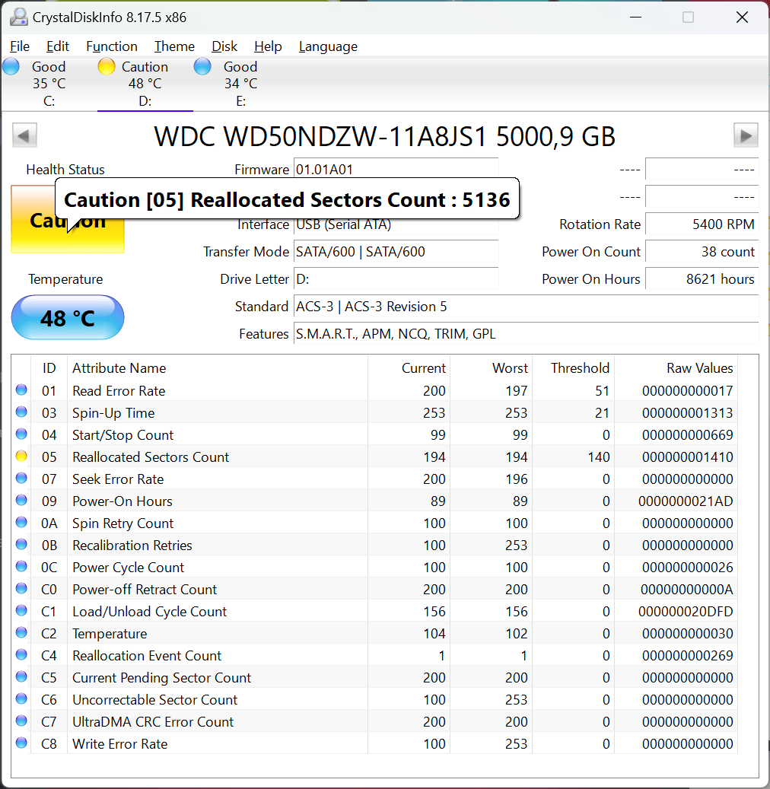The image size is (770, 789).
Task: Dismiss the Reallocated Sectors Count tooltip
Action: coord(287,199)
